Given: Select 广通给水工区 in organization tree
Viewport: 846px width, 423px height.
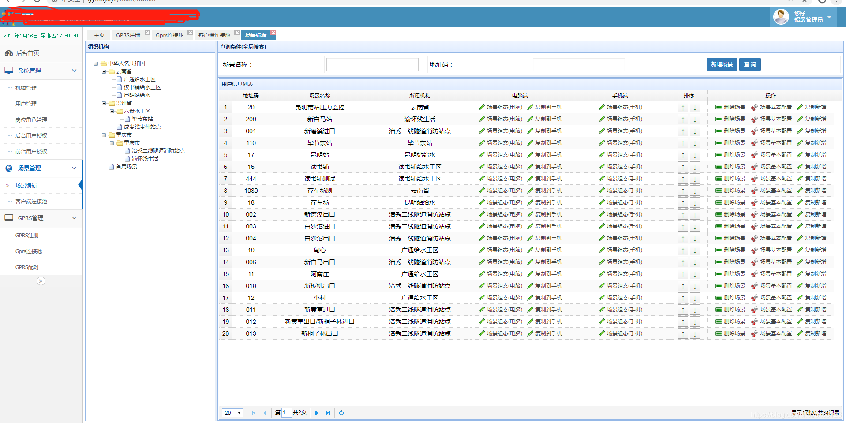Looking at the screenshot, I should (x=140, y=79).
